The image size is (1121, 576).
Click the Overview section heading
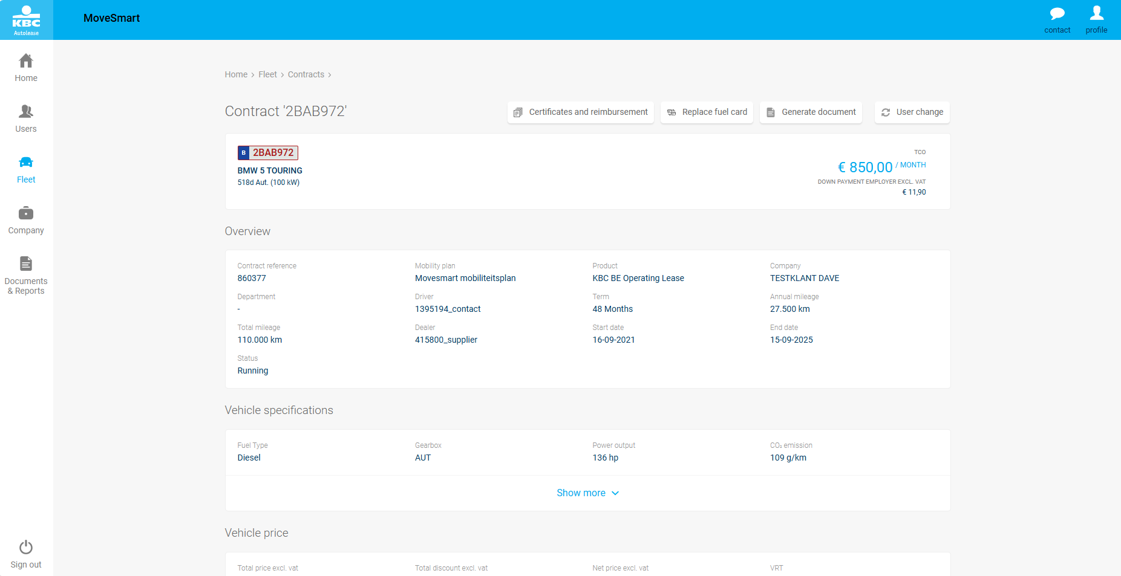tap(247, 232)
